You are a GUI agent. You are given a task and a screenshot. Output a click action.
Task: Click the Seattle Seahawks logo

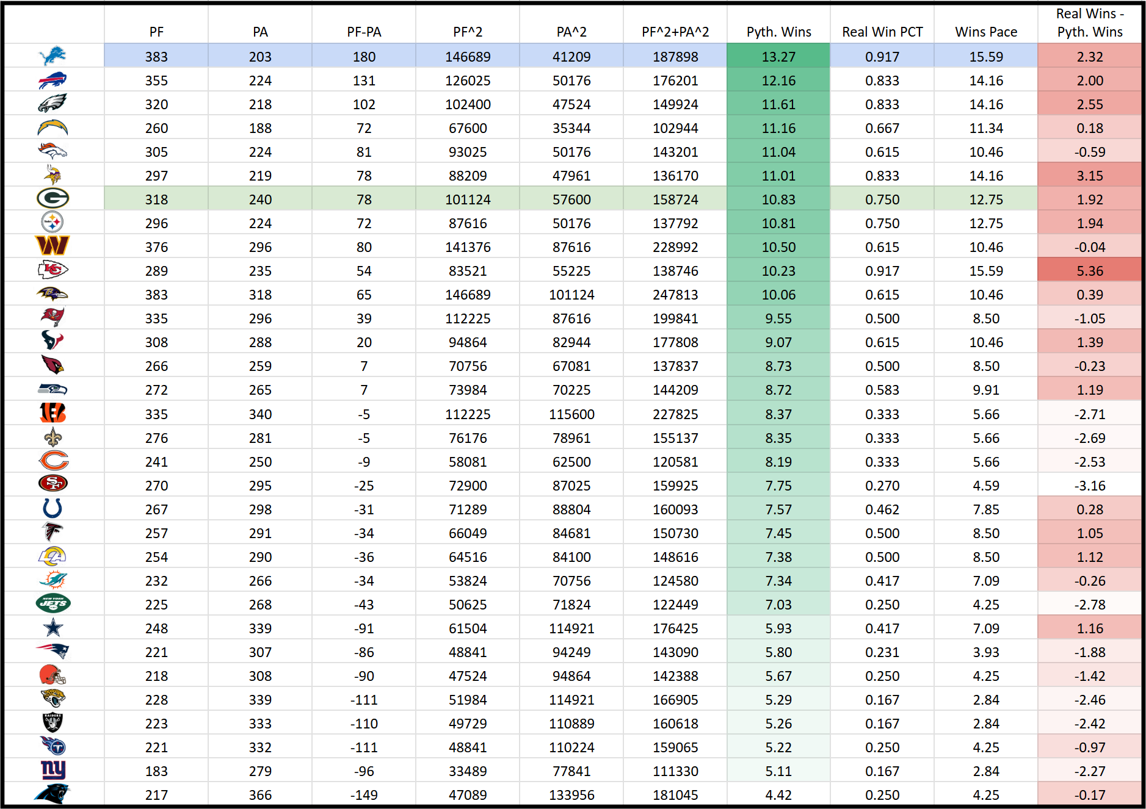(53, 389)
